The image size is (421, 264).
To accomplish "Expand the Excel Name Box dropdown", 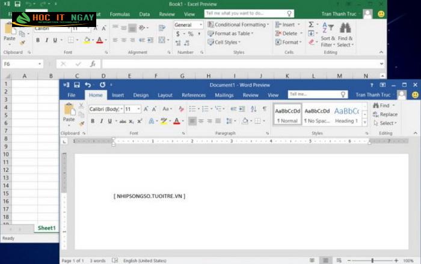I will pos(40,64).
